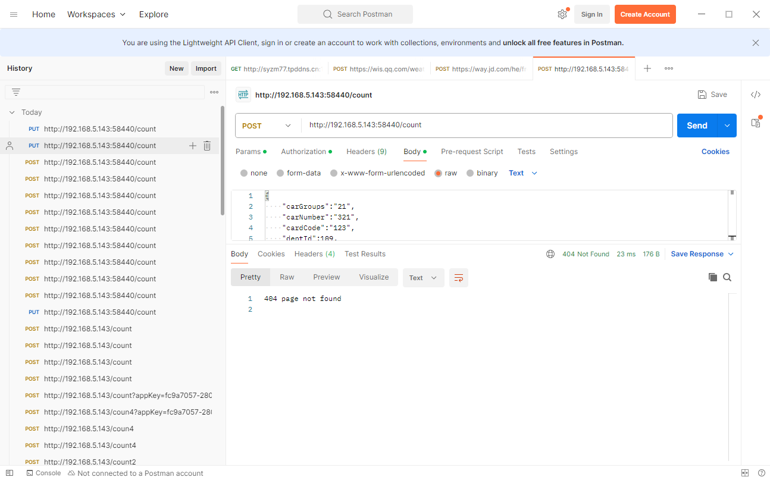Click the Sign In button
This screenshot has height=480, width=770.
(591, 14)
